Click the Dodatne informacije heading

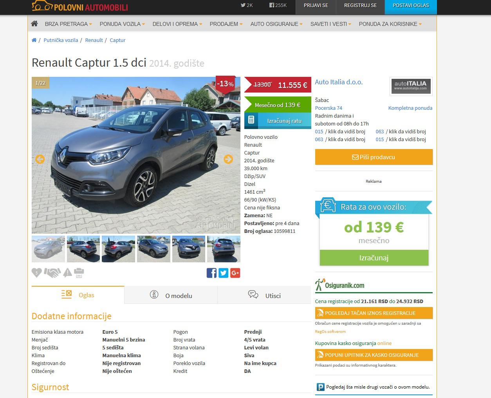tap(72, 316)
